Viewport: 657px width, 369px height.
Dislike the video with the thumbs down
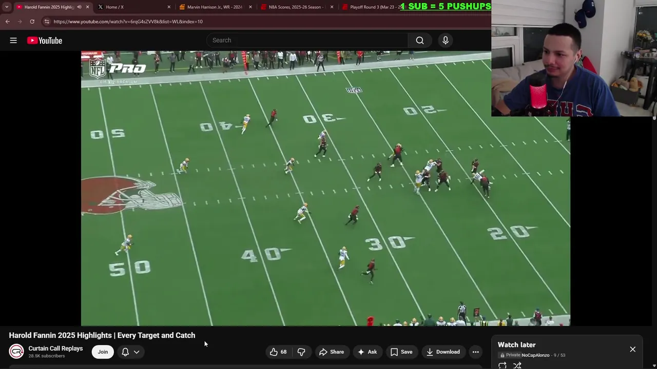pos(301,352)
